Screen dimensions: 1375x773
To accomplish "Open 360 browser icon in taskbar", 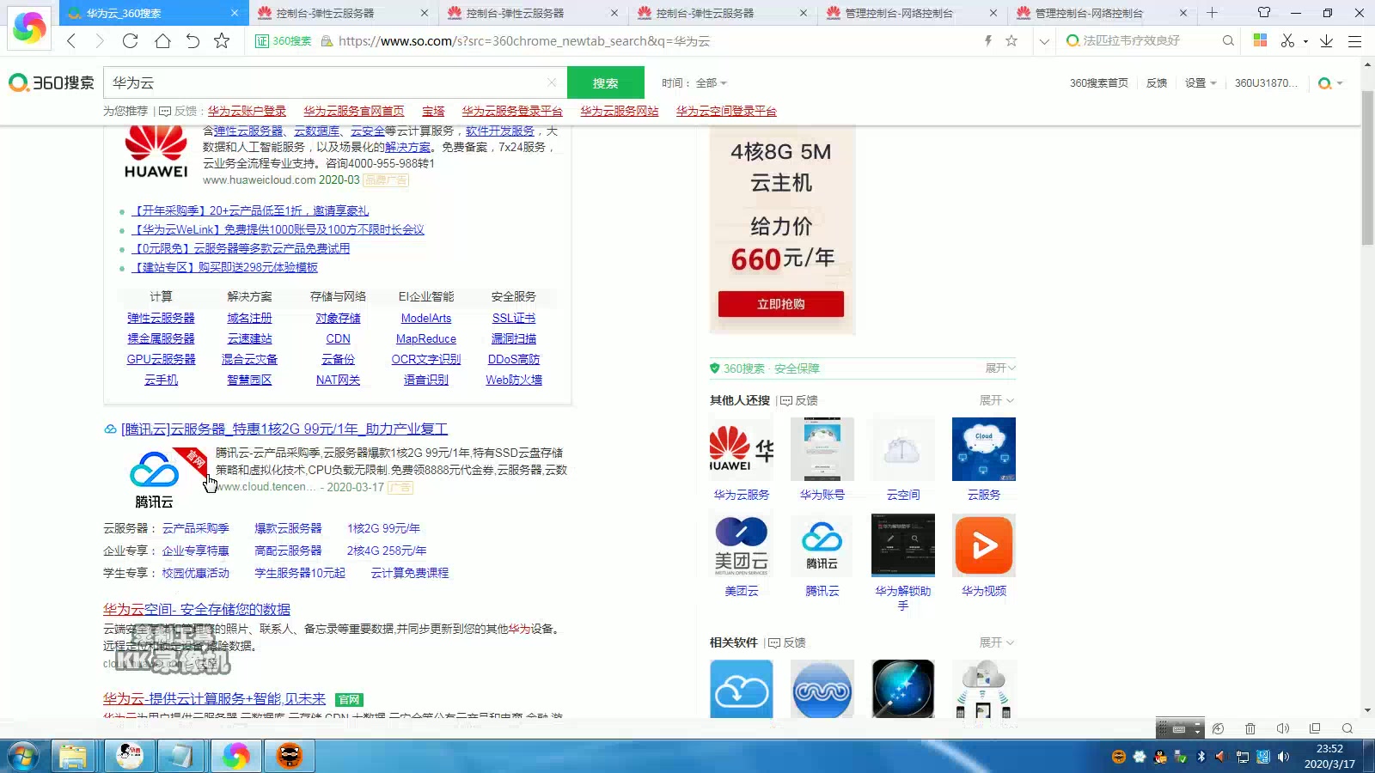I will point(235,756).
